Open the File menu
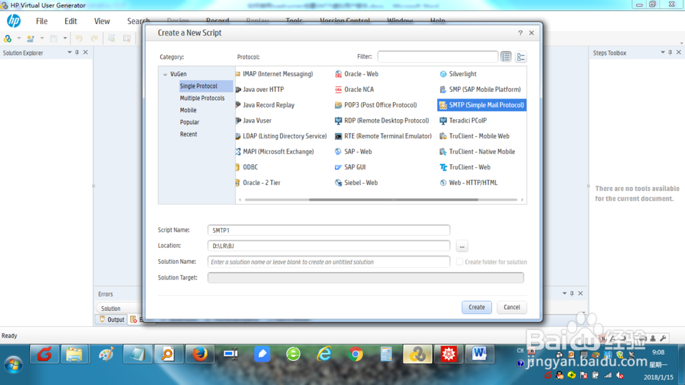Screen dimensions: 685x385 42,21
